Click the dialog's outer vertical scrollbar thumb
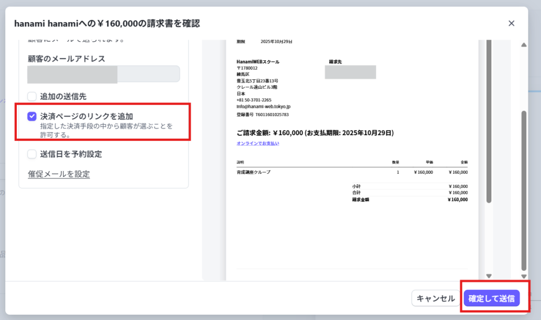The height and width of the screenshot is (320, 541). (x=524, y=190)
